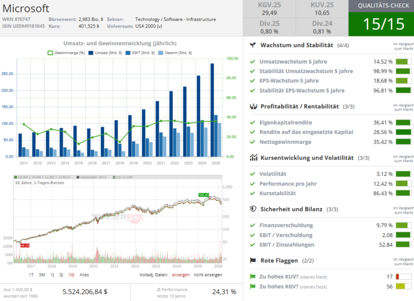Click the plant icon beside Wachstum und Stabilität
The image size is (414, 301).
(252, 45)
